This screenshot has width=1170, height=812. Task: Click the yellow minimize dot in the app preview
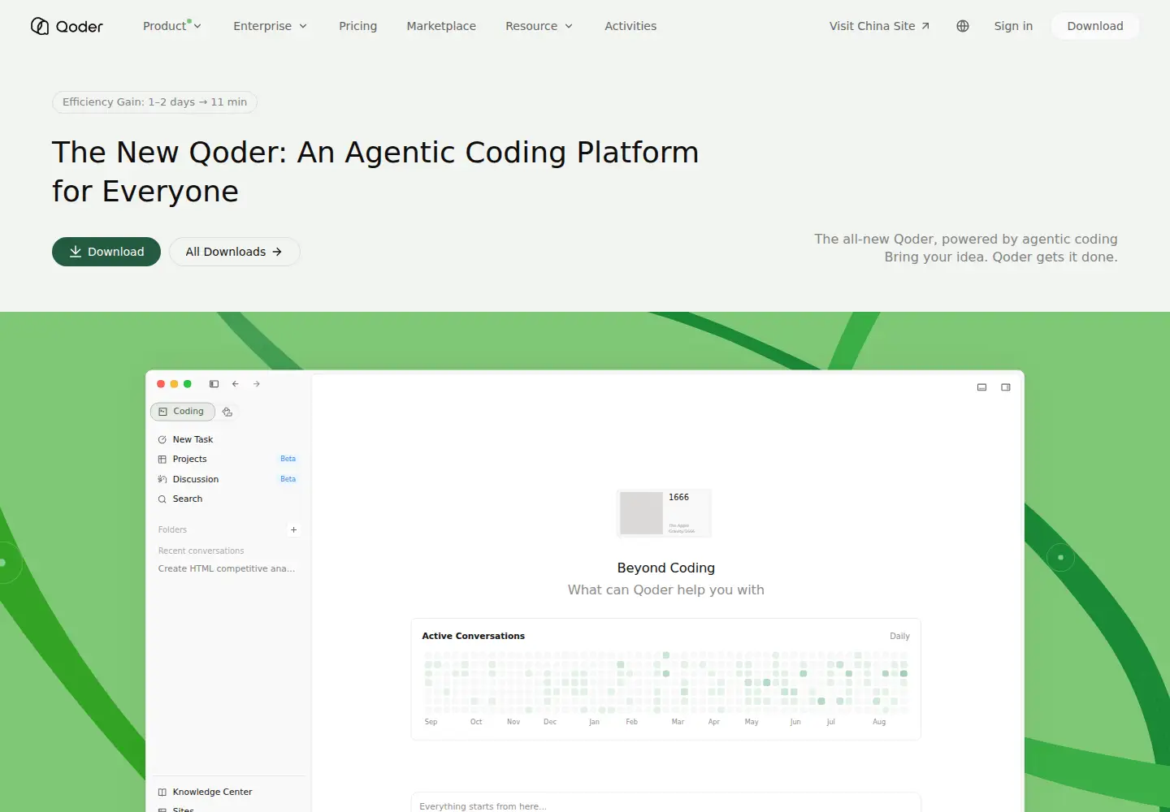pos(174,384)
